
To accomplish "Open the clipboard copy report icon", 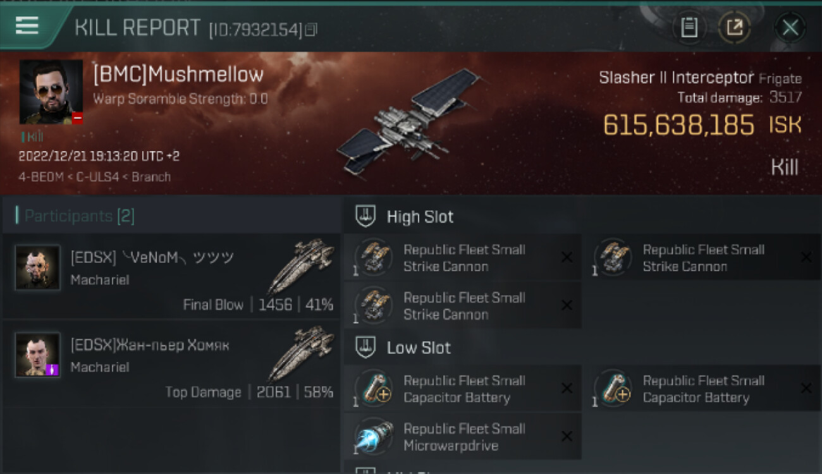I will (x=689, y=27).
